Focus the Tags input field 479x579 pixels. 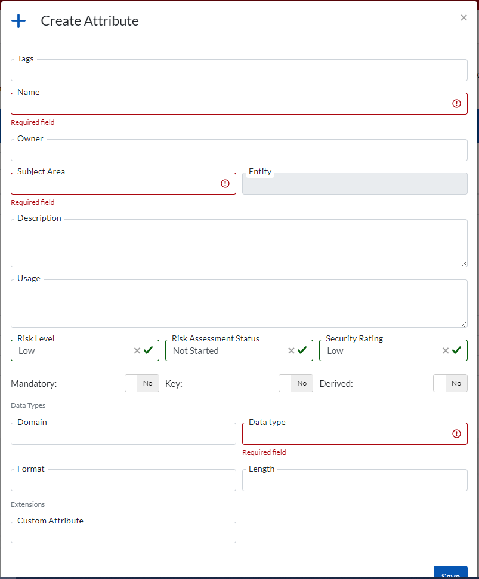[239, 70]
